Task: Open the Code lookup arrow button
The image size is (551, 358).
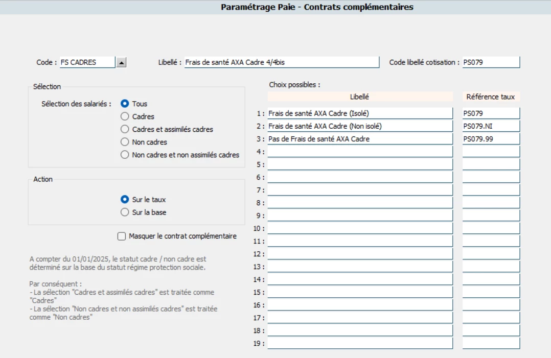Action: [x=121, y=62]
